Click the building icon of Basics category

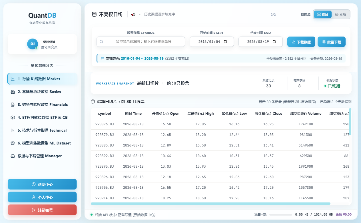[x=13, y=92]
